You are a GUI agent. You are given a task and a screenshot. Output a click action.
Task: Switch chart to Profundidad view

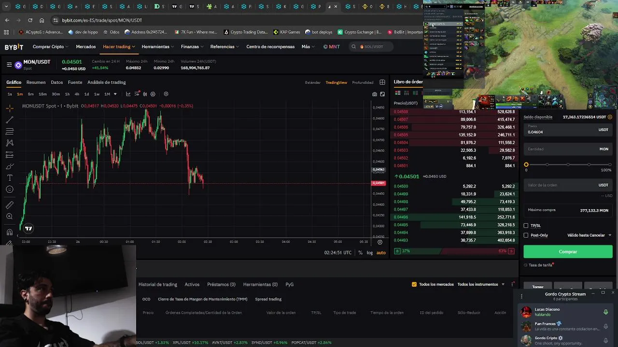[x=363, y=82]
